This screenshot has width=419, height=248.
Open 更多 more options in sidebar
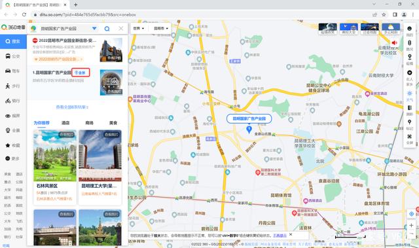coord(13,158)
